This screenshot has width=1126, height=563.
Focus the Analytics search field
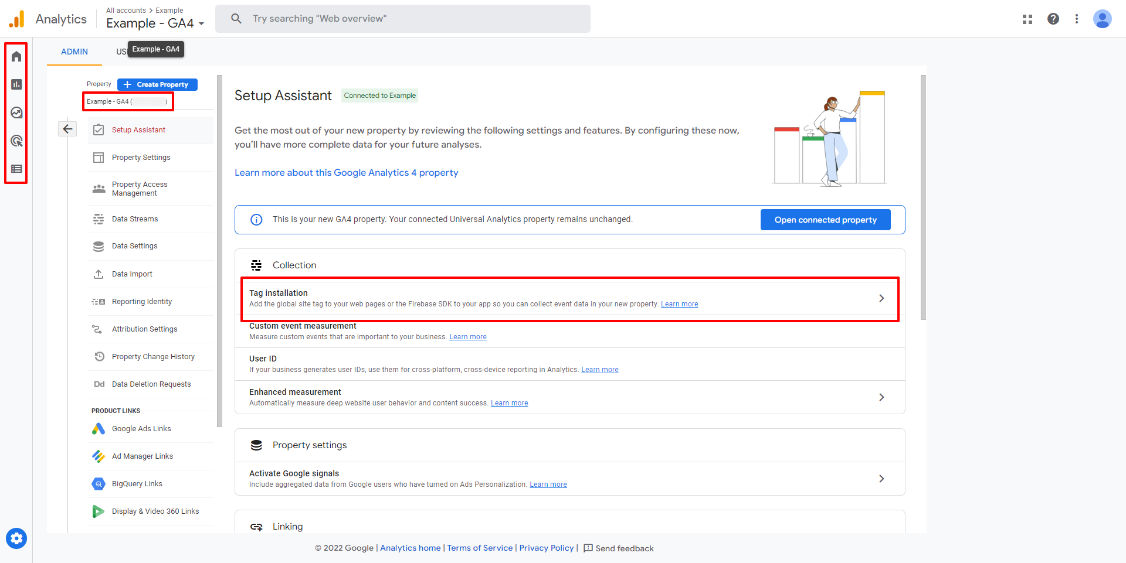[x=403, y=19]
